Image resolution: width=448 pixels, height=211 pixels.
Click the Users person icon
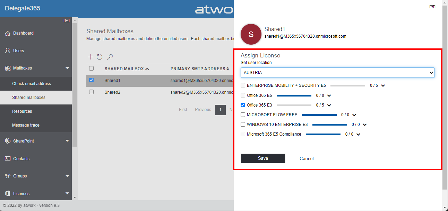click(7, 51)
